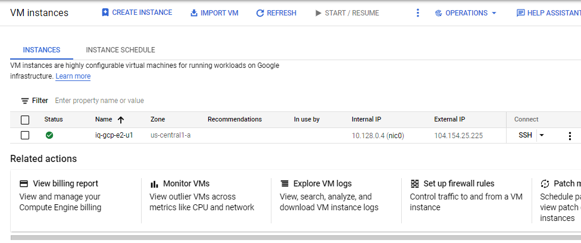The height and width of the screenshot is (243, 581).
Task: Click the Help Assistant chat icon
Action: pyautogui.click(x=521, y=13)
